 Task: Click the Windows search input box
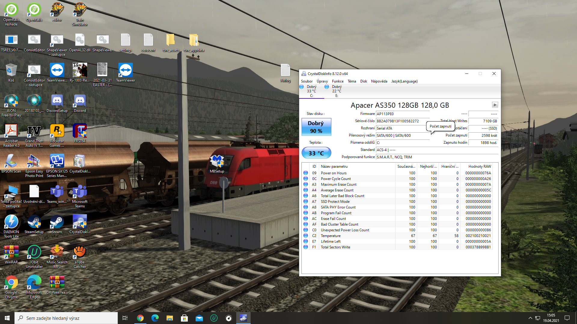click(x=66, y=318)
